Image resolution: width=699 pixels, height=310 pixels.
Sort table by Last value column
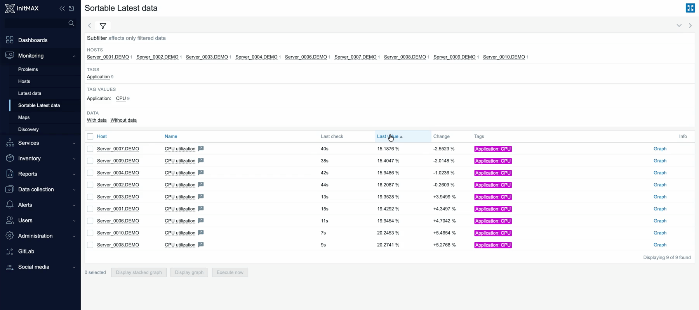388,136
